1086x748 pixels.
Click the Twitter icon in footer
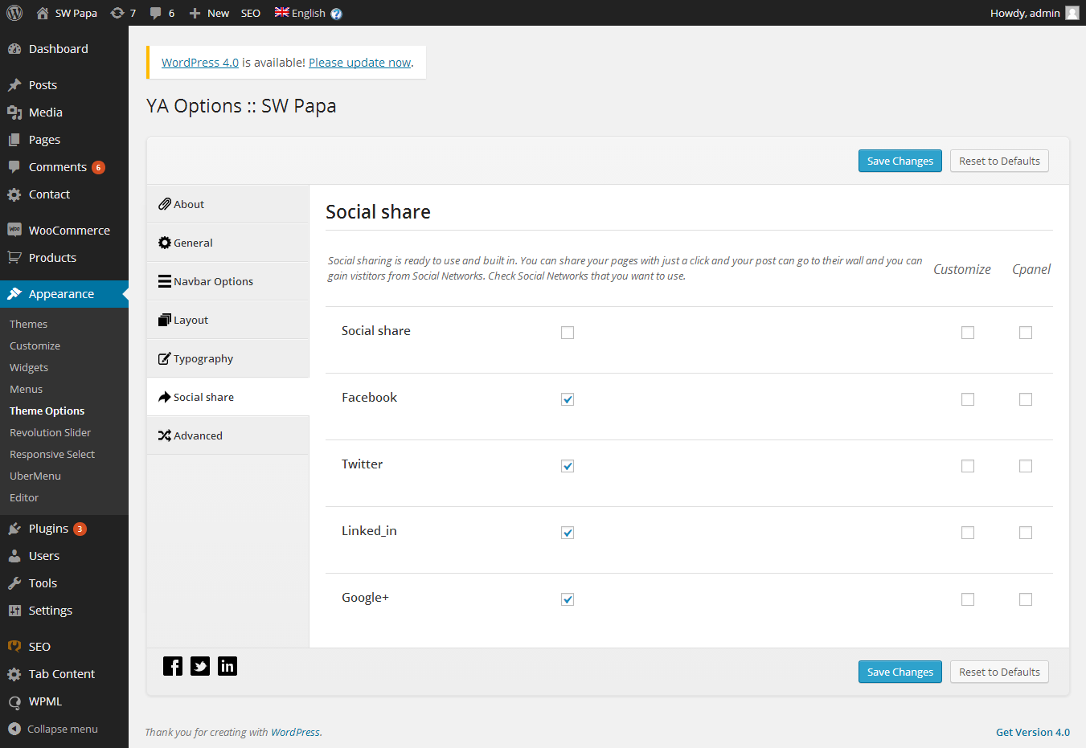click(200, 666)
